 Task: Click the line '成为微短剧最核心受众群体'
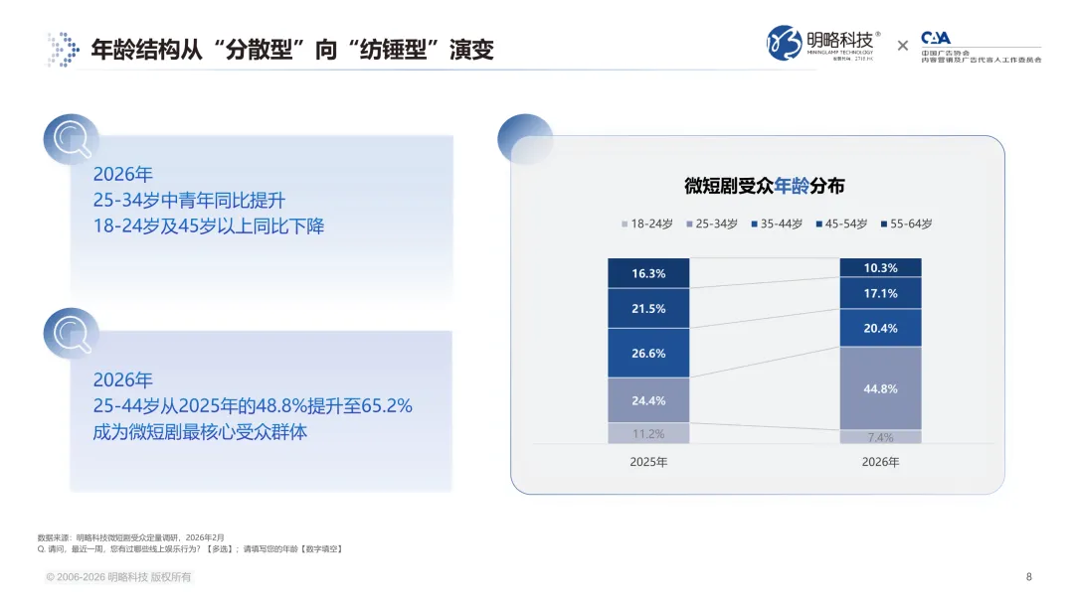coord(200,432)
